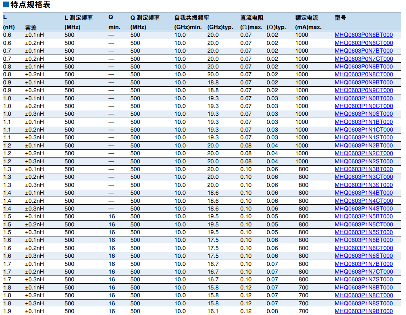406x315 pixels.
Task: Open the MHQ0603P1N5ST000 part link
Action: [x=364, y=232]
